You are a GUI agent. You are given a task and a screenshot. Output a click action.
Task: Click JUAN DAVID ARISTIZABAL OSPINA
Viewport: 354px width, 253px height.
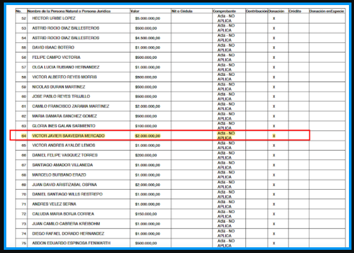tap(64, 185)
